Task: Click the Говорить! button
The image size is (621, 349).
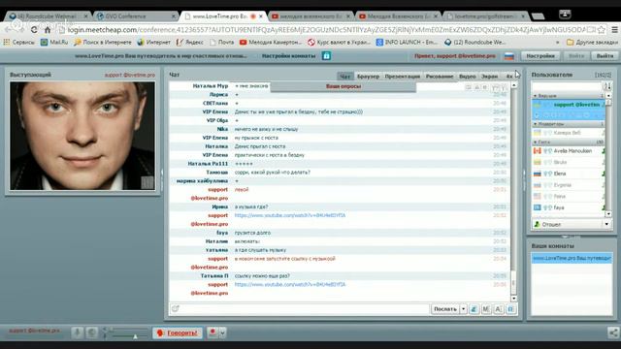Action: point(178,333)
